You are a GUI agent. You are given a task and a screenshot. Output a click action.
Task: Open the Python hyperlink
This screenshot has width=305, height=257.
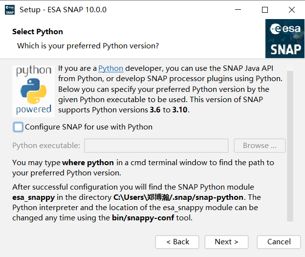110,68
